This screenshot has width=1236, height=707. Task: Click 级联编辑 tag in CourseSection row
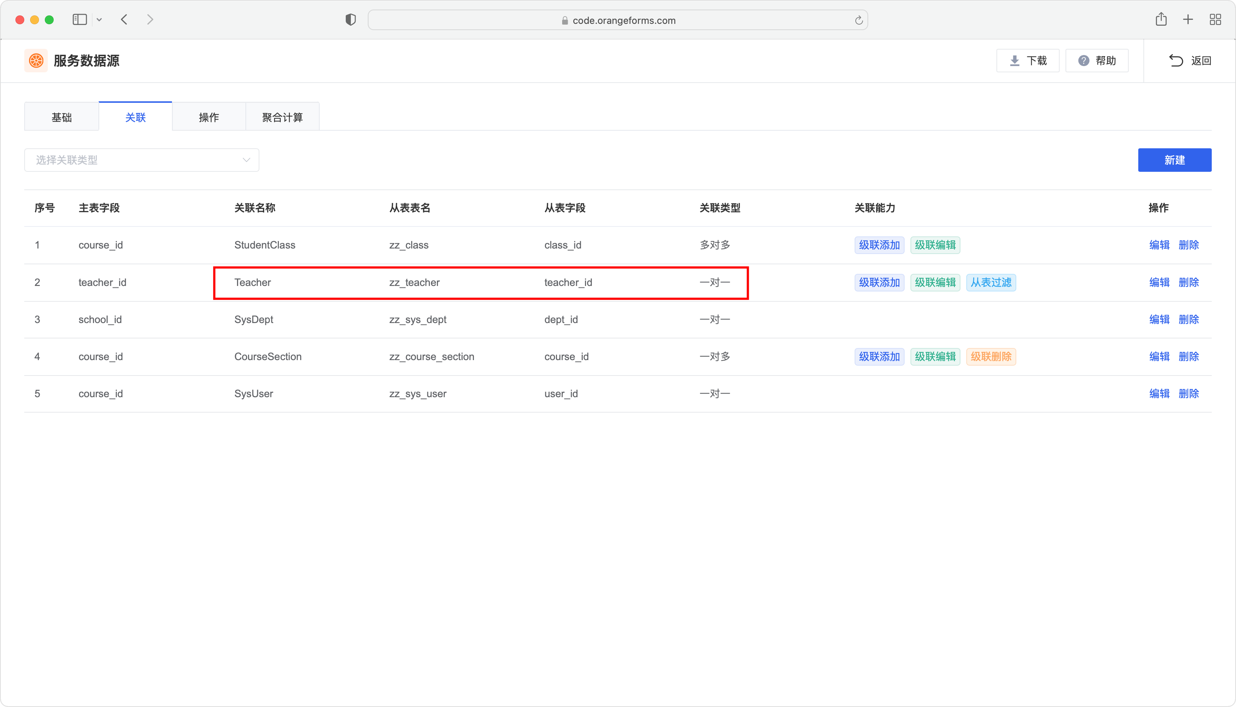tap(935, 356)
